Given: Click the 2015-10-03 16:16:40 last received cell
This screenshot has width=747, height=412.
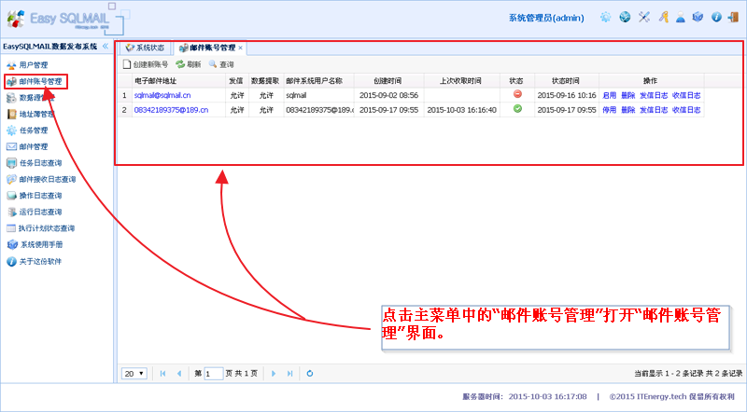Looking at the screenshot, I should coord(461,110).
